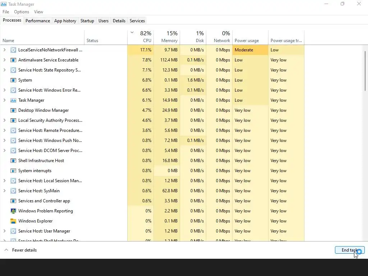This screenshot has height=276, width=368.
Task: Expand Service Host: Windows Push No... row
Action: 4,141
